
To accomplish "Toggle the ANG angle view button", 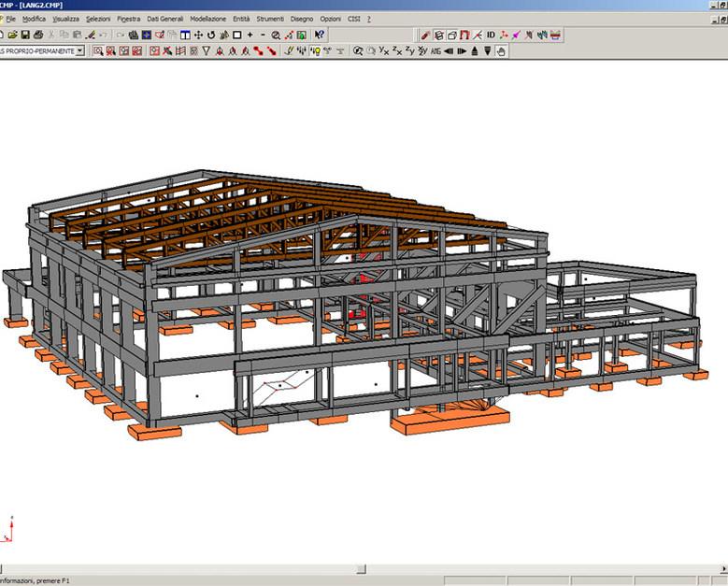I will (x=435, y=50).
